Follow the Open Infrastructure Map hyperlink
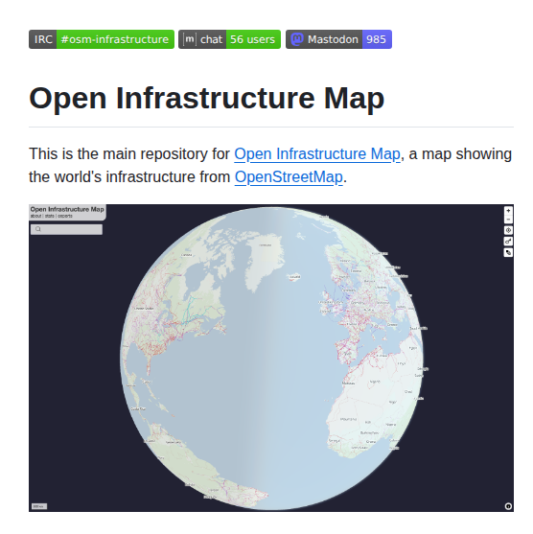 click(317, 153)
